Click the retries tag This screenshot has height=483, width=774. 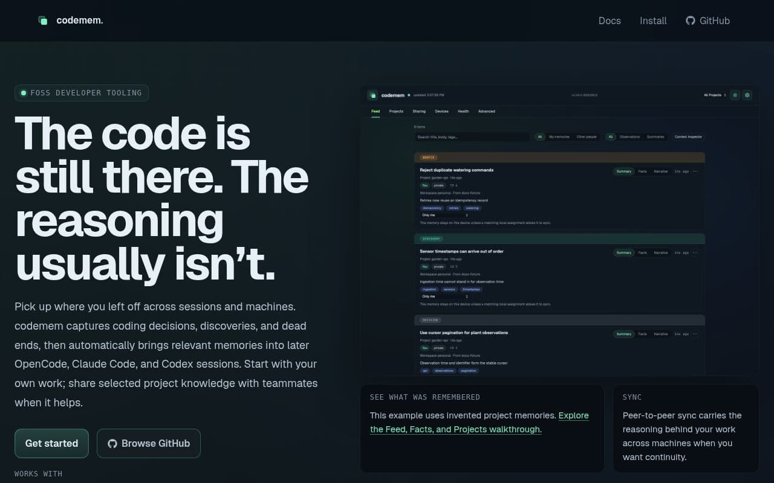(454, 208)
